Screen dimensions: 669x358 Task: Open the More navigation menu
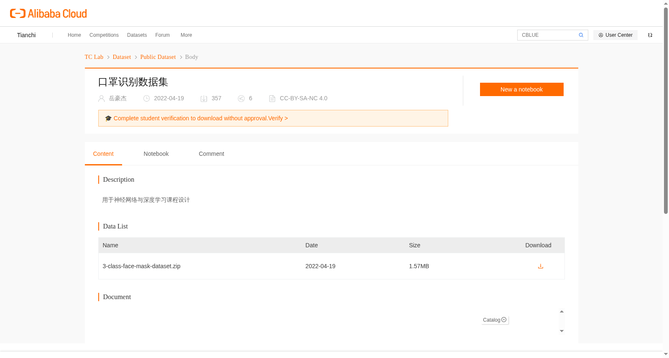(x=186, y=35)
